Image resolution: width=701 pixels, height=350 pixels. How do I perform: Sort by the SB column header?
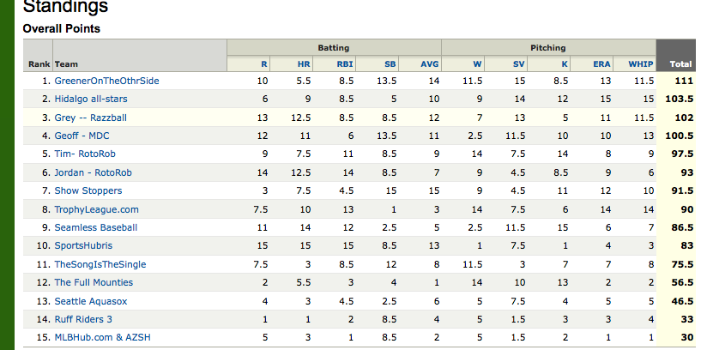[390, 64]
